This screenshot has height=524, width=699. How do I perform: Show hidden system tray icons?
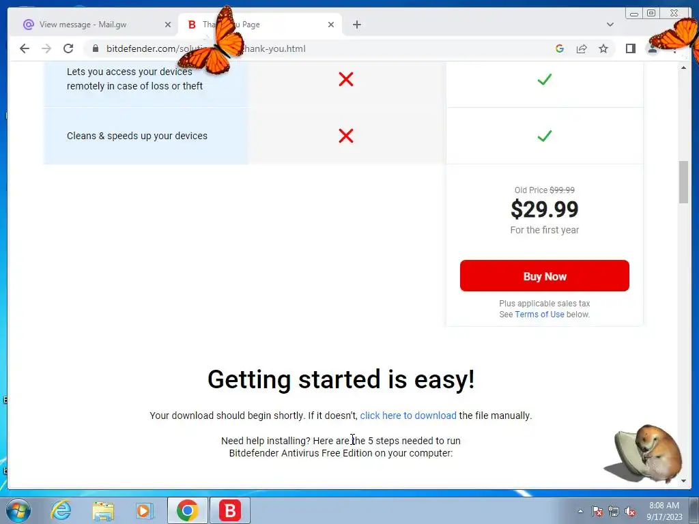coord(580,511)
